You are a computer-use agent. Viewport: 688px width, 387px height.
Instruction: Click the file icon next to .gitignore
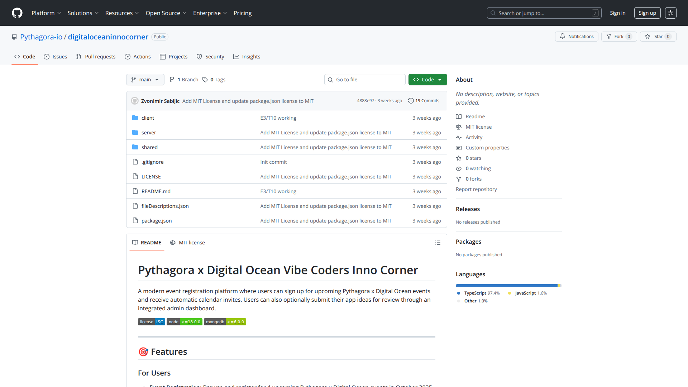(135, 162)
